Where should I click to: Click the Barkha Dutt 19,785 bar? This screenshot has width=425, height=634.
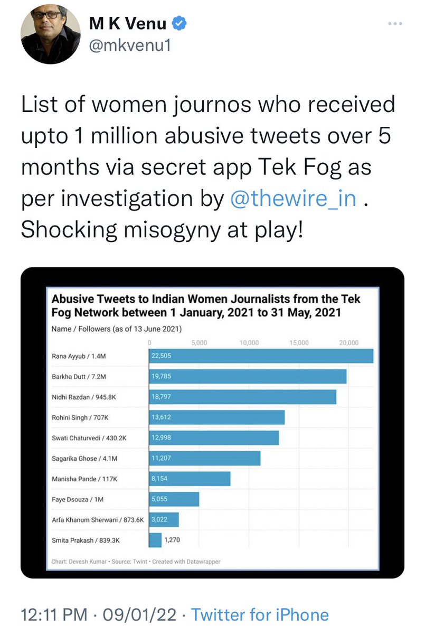(x=248, y=376)
